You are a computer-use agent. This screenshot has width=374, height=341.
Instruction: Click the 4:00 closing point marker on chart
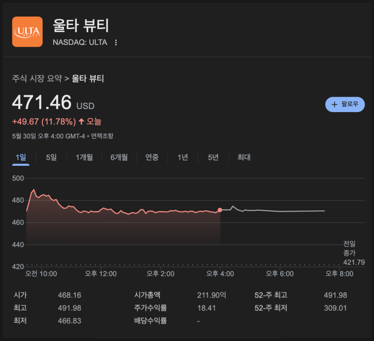coord(220,210)
